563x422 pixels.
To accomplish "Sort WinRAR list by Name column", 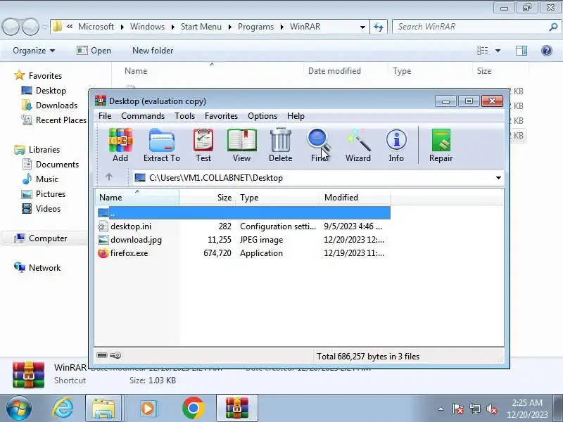I will point(137,198).
